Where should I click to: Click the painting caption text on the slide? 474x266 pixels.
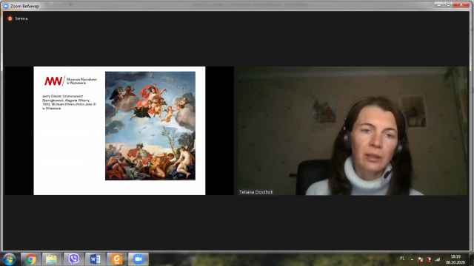(69, 102)
